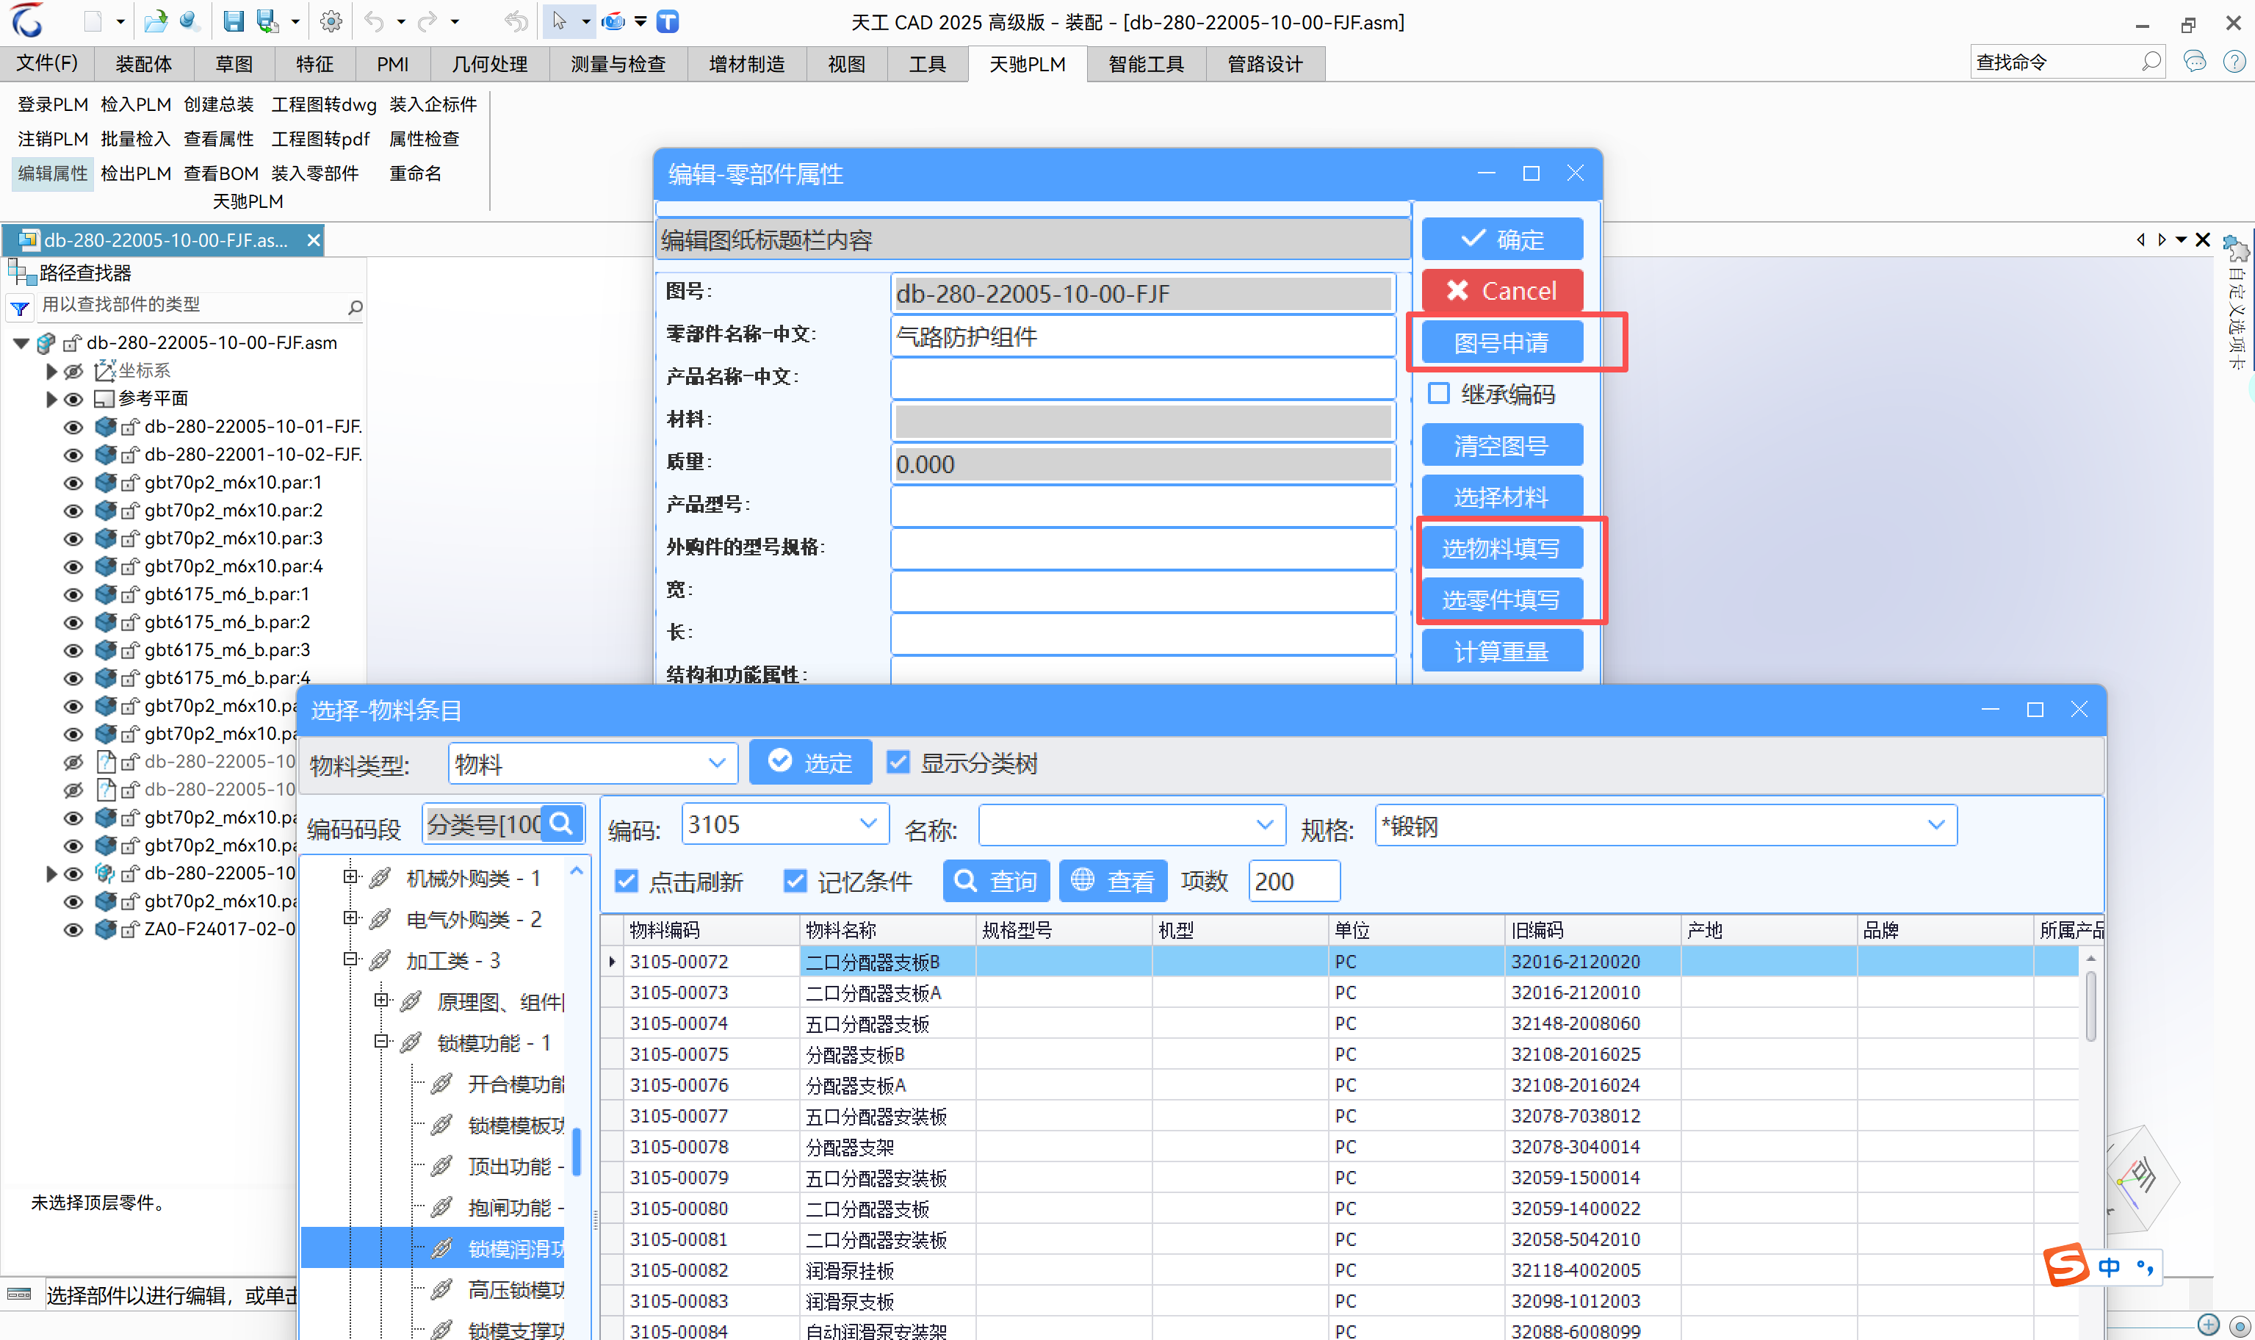This screenshot has width=2255, height=1340.
Task: Collapse the 加工类 - 3 tree node
Action: click(x=350, y=959)
